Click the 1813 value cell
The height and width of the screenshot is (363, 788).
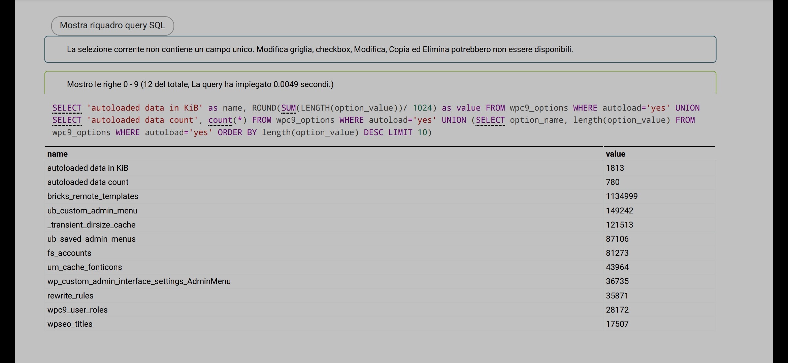tap(659, 168)
